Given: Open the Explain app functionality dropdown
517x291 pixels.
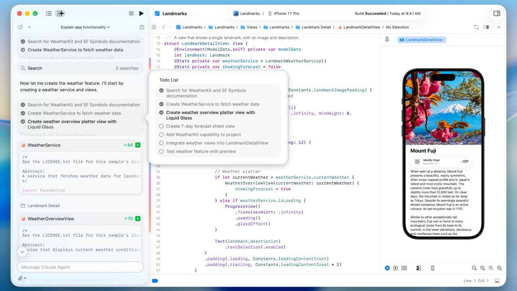Looking at the screenshot, I should click(85, 27).
